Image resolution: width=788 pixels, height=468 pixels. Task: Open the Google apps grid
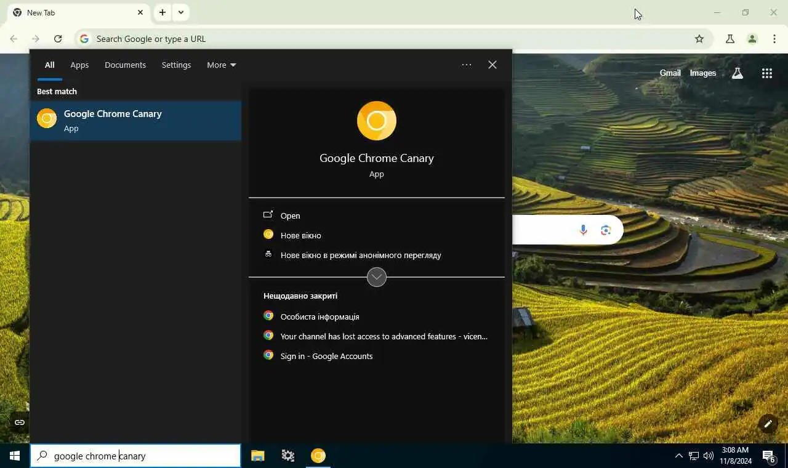[x=766, y=73]
